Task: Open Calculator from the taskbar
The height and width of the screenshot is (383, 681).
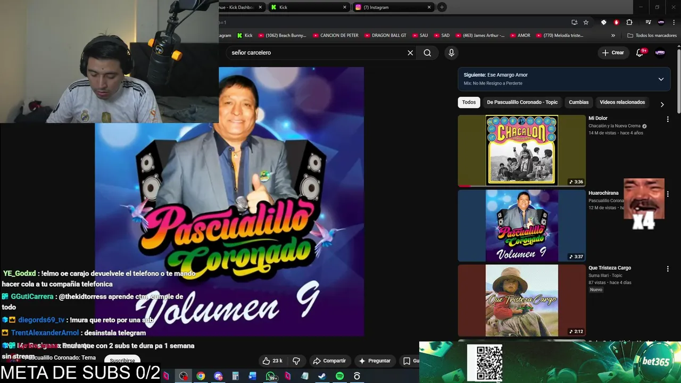Action: point(235,376)
